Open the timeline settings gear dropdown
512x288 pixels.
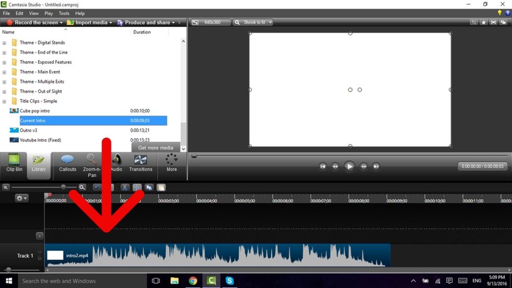click(x=21, y=198)
